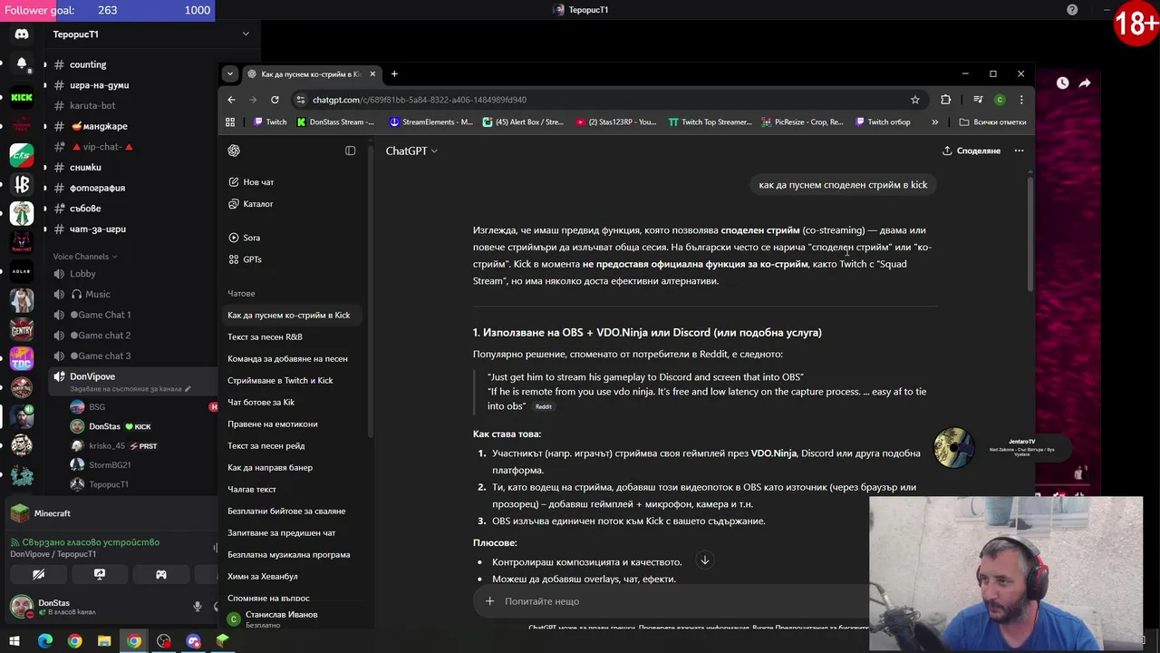Open new tab with plus button
Screen dimensions: 1160x653
coord(394,74)
